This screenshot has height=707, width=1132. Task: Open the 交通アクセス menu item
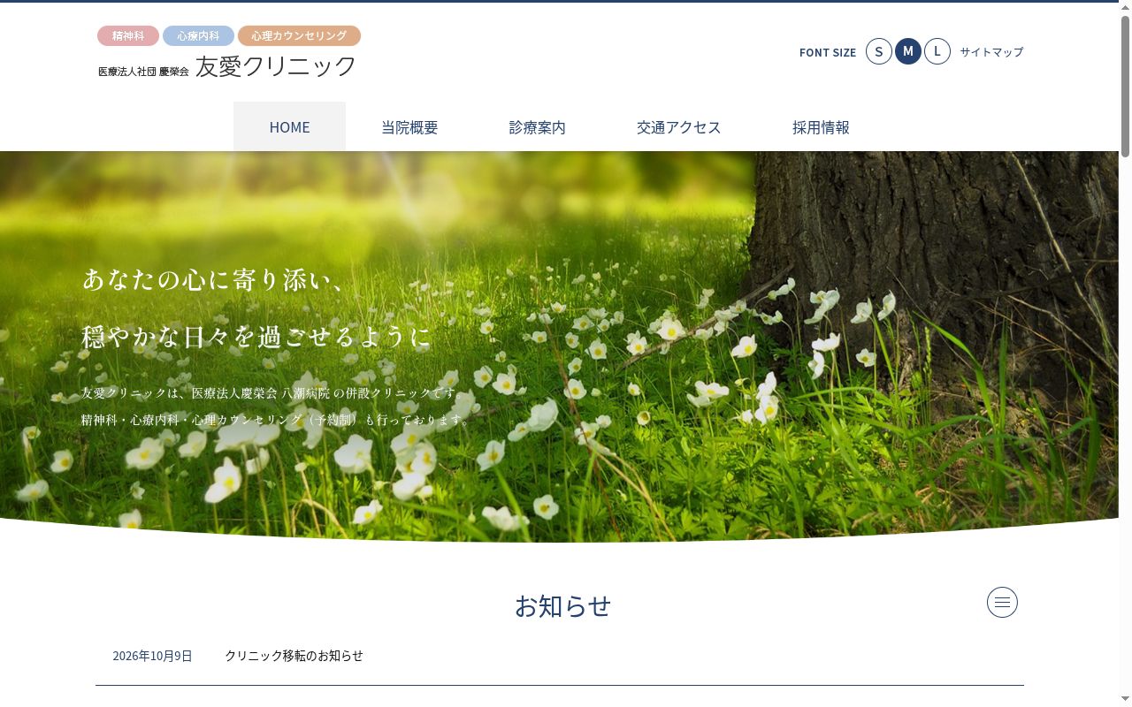point(679,126)
